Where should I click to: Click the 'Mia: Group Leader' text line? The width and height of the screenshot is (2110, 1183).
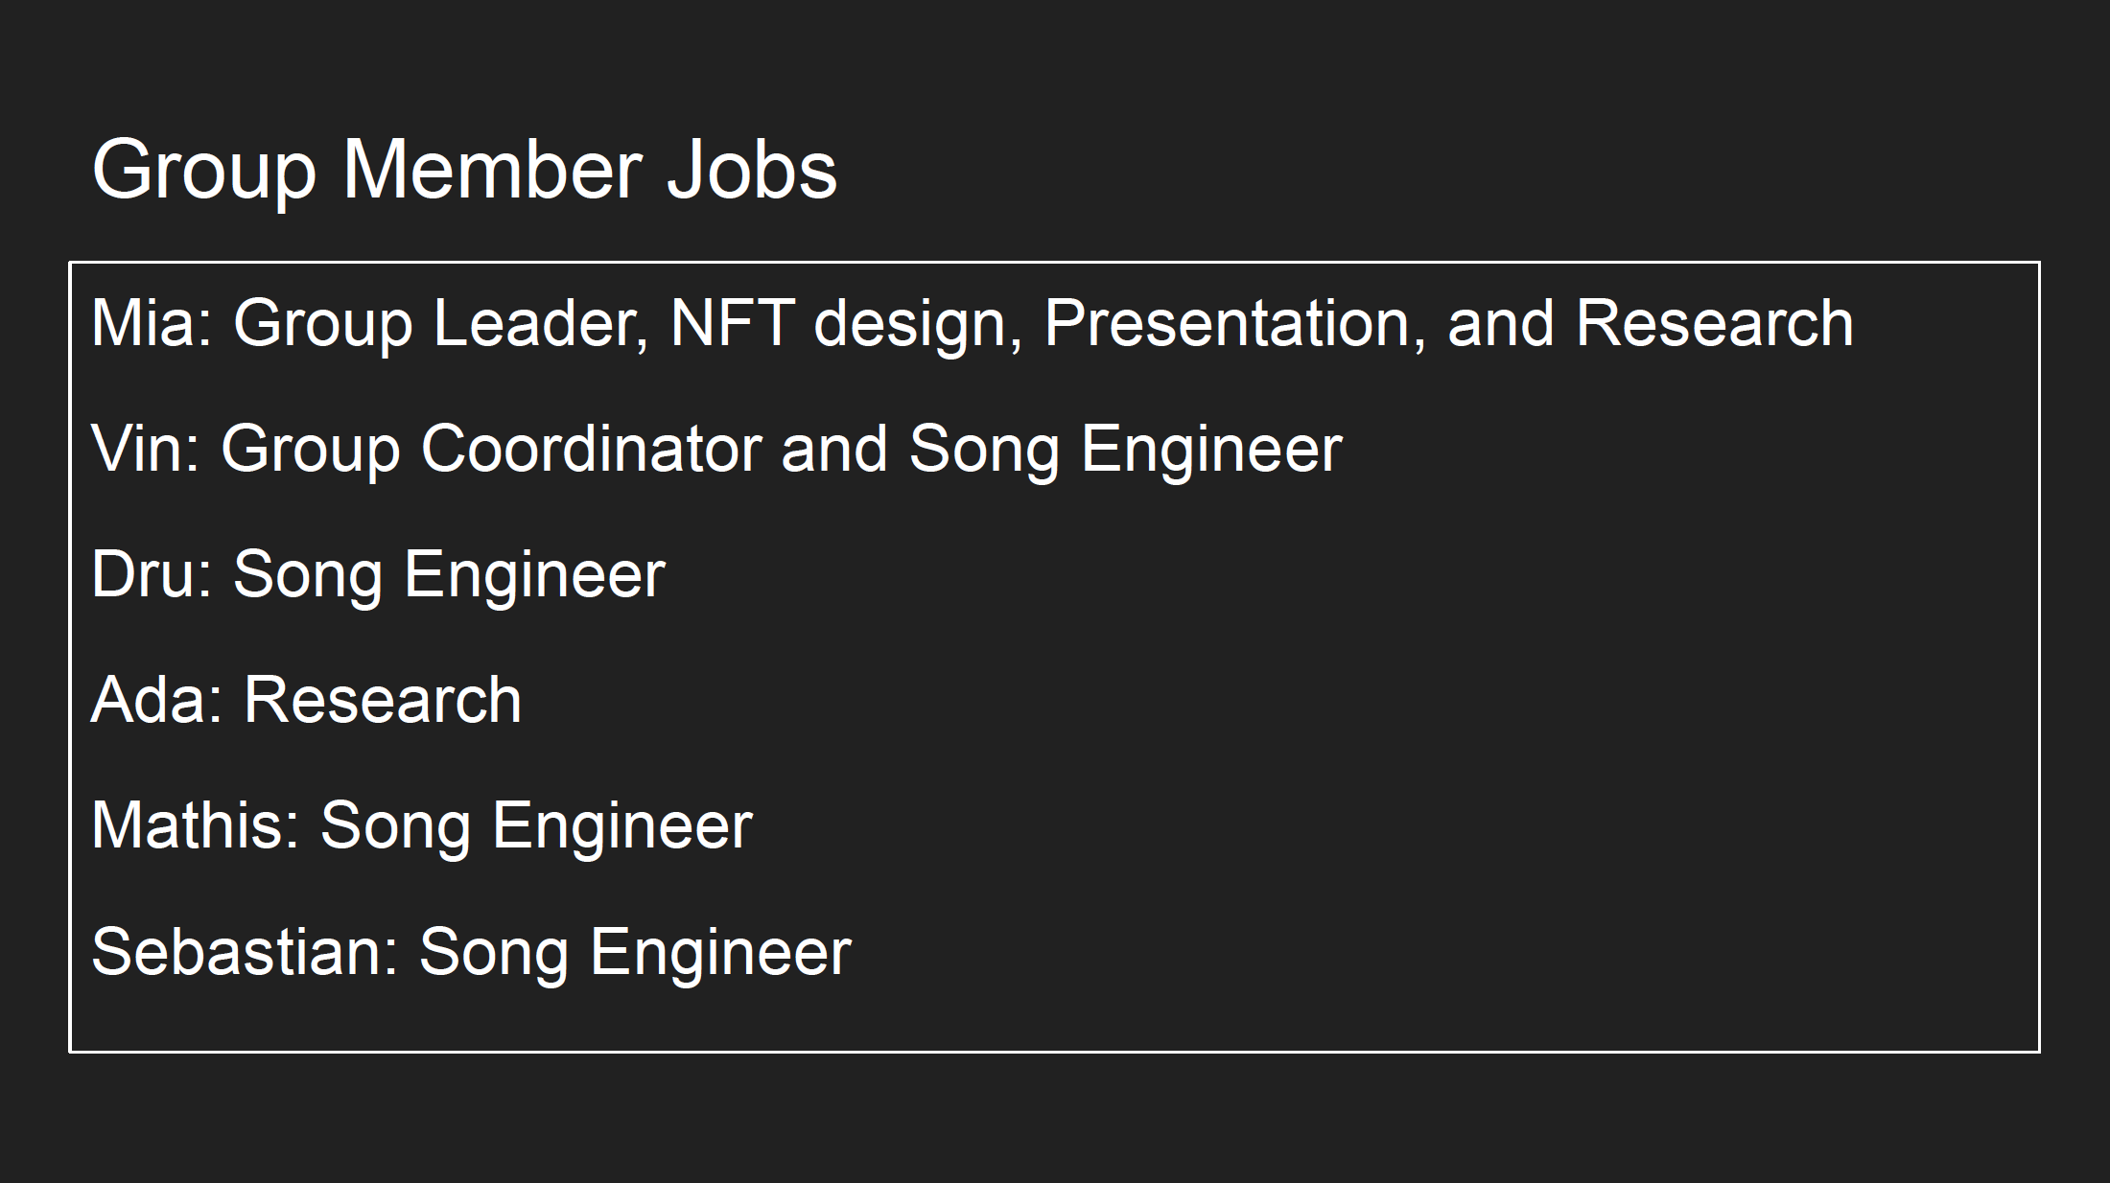tap(971, 322)
